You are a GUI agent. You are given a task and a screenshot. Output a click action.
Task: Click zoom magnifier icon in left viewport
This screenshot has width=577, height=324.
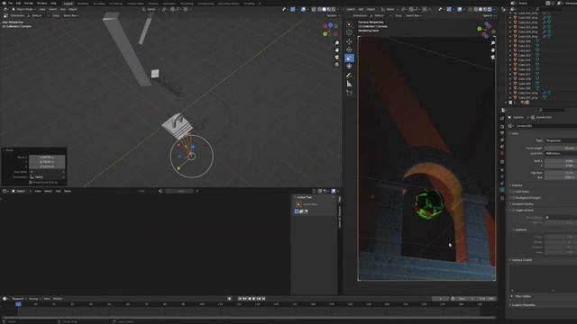pos(336,43)
